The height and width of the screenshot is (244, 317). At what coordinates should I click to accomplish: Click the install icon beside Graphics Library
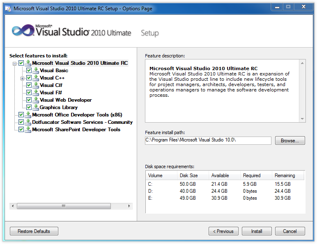(x=36, y=107)
